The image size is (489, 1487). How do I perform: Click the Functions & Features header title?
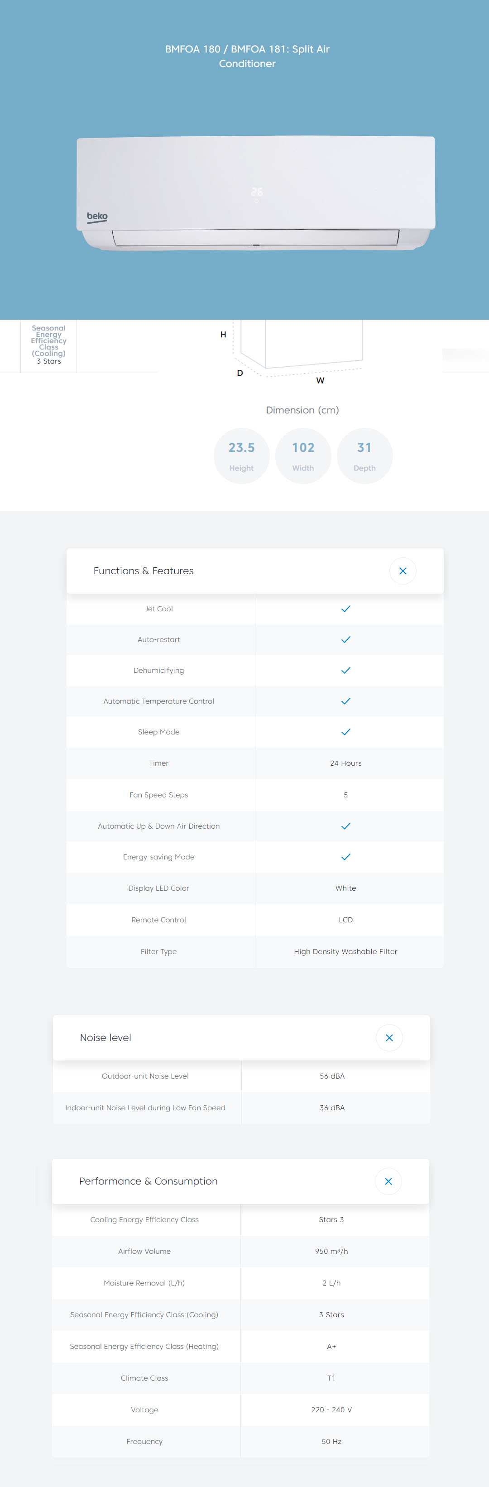point(143,571)
